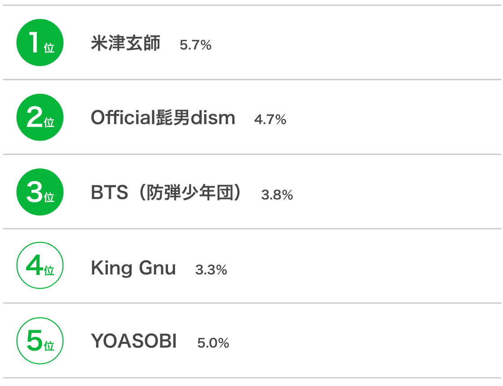Open the King Gnu entry
This screenshot has width=503, height=386.
pos(133,268)
